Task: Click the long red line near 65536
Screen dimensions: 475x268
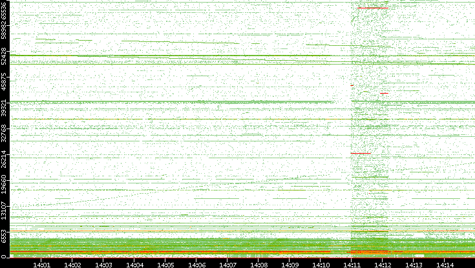Action: 373,8
